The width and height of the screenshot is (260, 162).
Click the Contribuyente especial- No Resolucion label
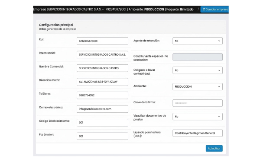(151, 58)
